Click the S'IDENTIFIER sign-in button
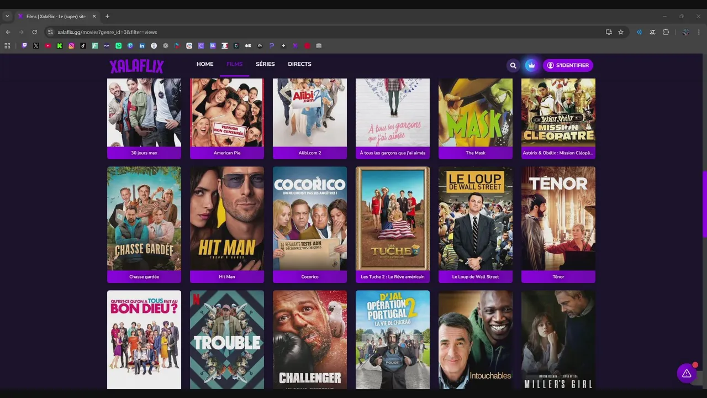Viewport: 707px width, 398px height. tap(568, 65)
